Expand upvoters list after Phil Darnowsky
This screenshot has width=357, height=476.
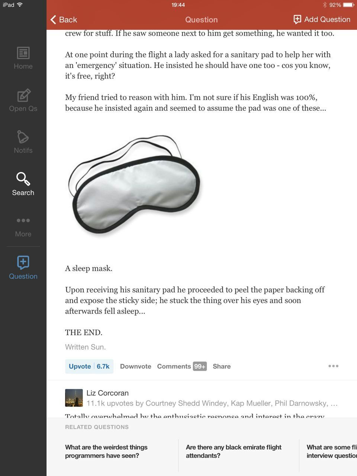click(x=334, y=403)
